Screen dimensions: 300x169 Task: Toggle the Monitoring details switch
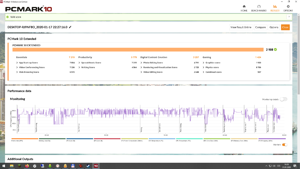tap(283, 99)
